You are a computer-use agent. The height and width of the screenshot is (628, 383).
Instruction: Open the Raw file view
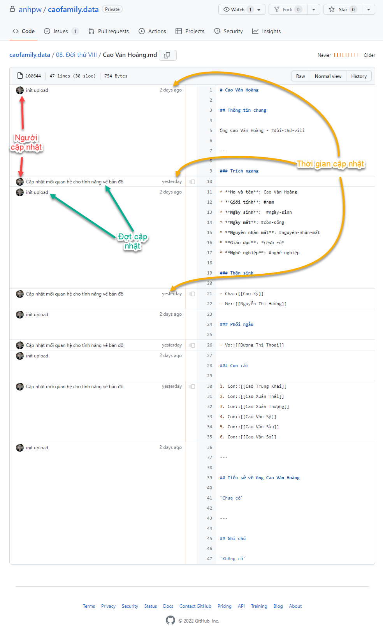tap(300, 76)
